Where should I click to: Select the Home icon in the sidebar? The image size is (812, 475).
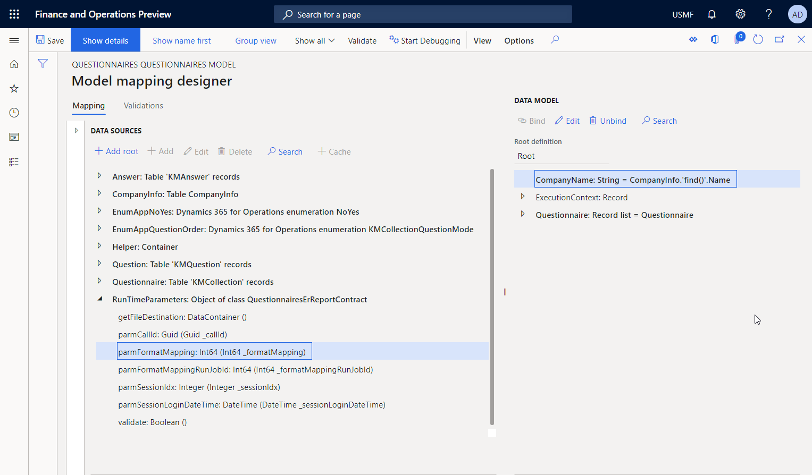pyautogui.click(x=14, y=63)
